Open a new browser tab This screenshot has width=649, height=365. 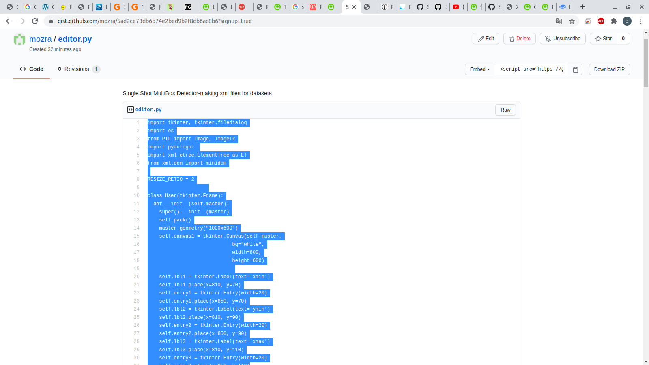582,7
